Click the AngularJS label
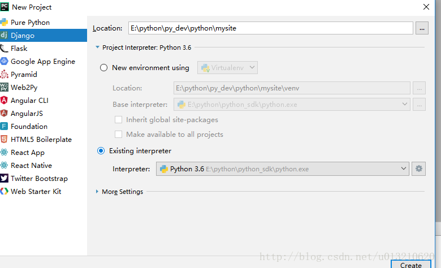This screenshot has height=268, width=441. tap(27, 113)
